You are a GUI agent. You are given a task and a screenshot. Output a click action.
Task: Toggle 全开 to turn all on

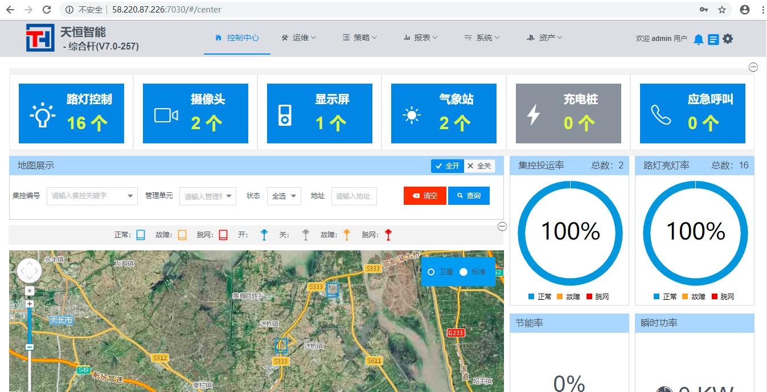click(x=448, y=166)
